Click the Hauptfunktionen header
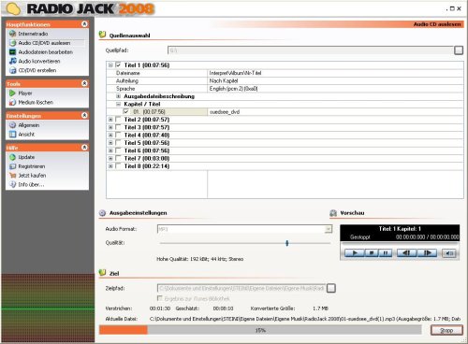Viewport: 468px width, 344px height. pyautogui.click(x=47, y=24)
